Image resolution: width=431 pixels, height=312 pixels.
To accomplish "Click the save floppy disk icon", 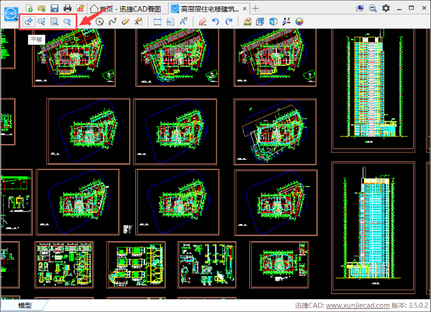I will tap(54, 8).
